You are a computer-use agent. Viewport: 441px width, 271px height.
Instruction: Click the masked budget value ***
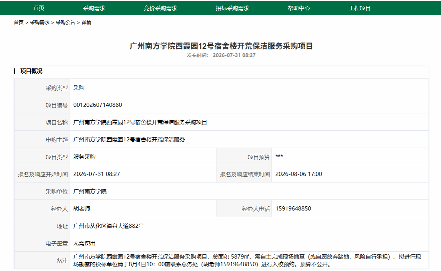tap(279, 156)
